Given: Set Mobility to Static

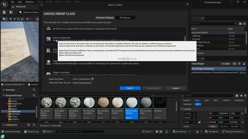Looking at the screenshot, I should coord(213,126).
